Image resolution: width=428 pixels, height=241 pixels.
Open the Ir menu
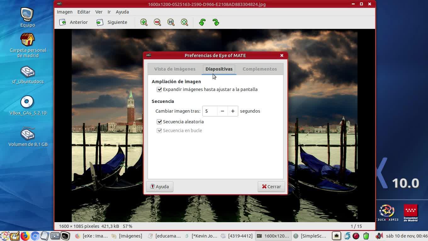pos(109,12)
